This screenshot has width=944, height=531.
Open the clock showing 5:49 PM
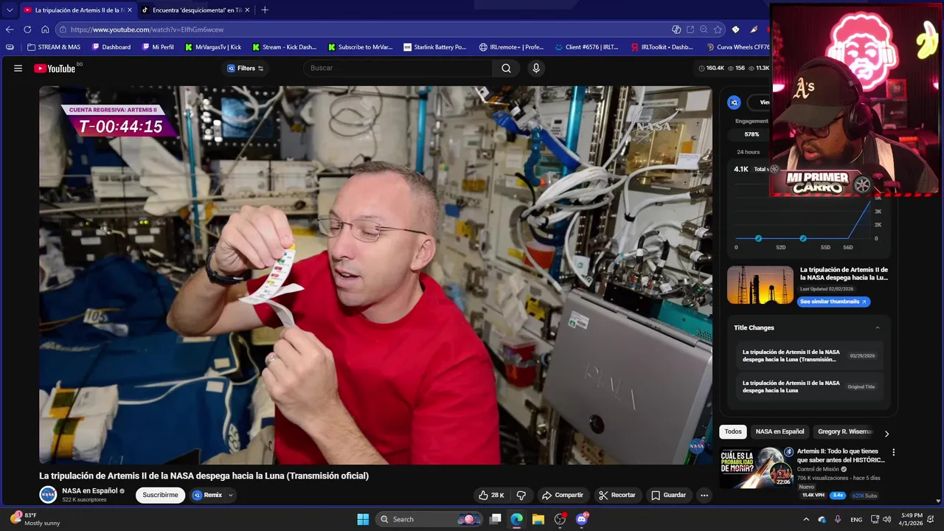click(x=912, y=519)
